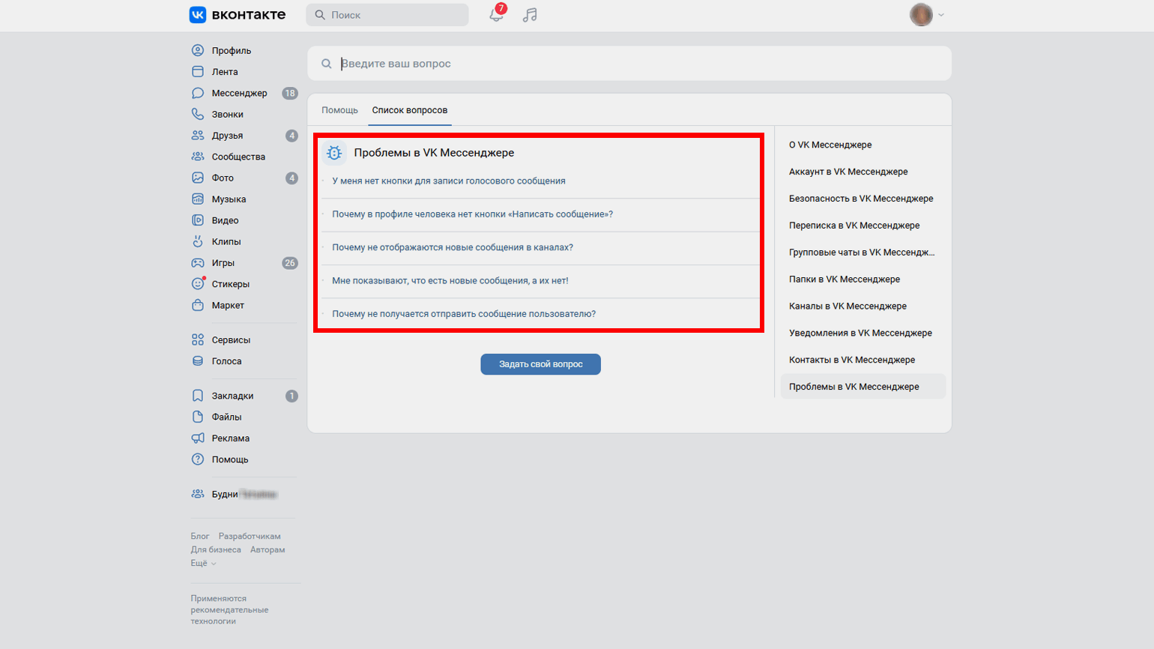
Task: Open Bookmarks (Закладки) in sidebar
Action: tap(232, 396)
